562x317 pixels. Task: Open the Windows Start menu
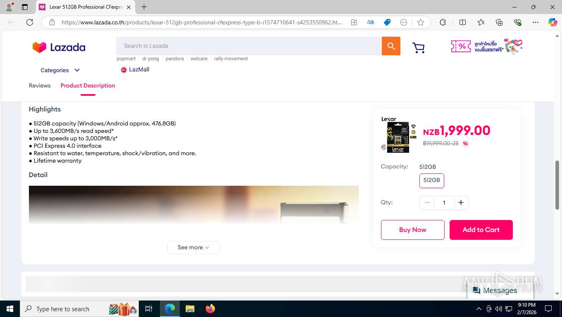[10, 309]
